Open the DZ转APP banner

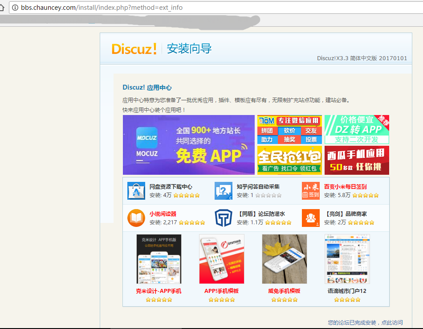[x=357, y=130]
